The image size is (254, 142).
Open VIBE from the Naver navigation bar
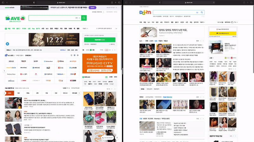pos(70,29)
